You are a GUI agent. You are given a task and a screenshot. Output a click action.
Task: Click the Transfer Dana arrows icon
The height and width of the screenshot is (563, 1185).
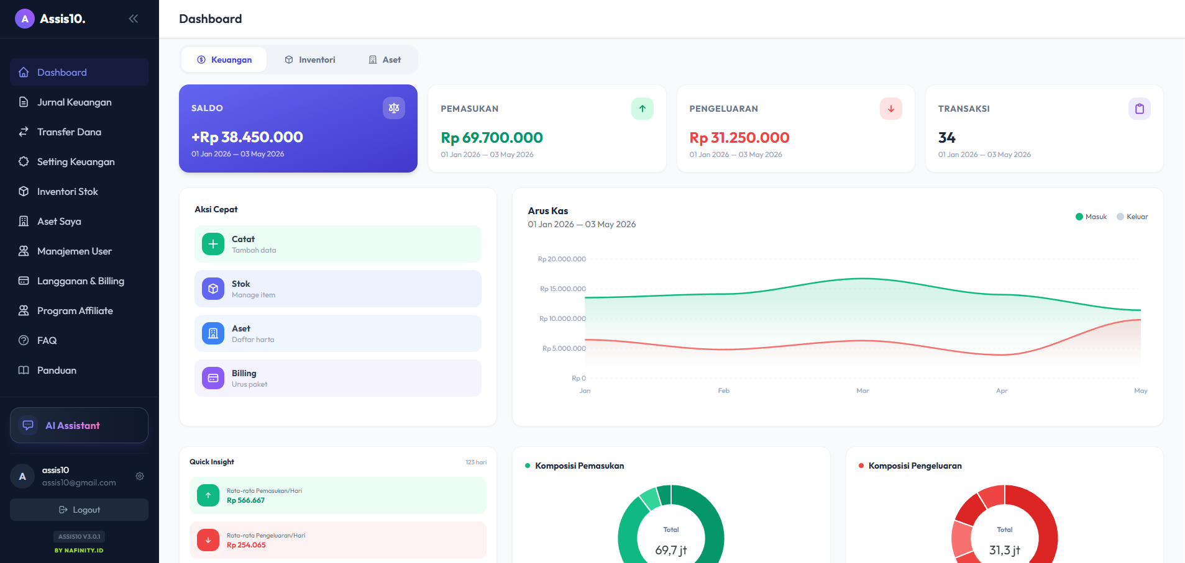24,132
